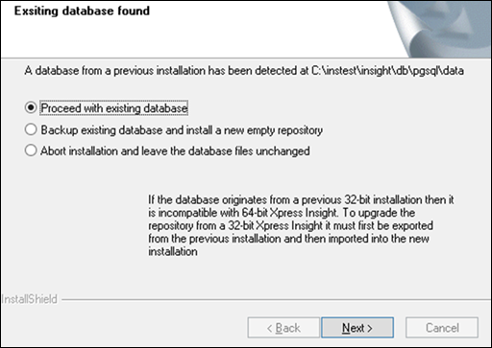Click the 'previous 32-bit installation' note line
This screenshot has height=348, width=492.
pos(301,199)
